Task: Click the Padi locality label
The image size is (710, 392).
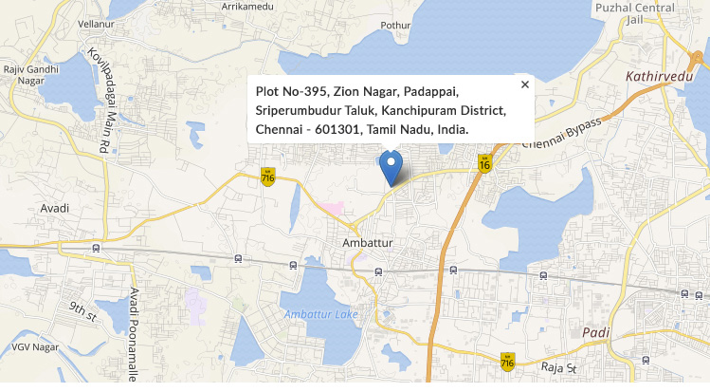Action: 595,332
